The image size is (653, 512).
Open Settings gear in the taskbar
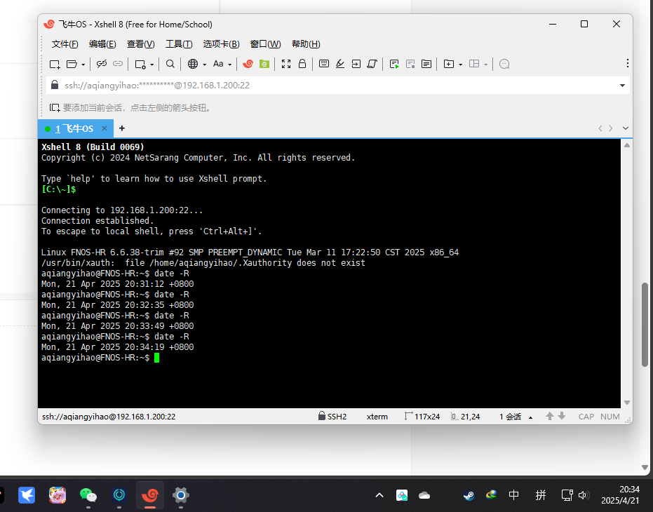[181, 495]
